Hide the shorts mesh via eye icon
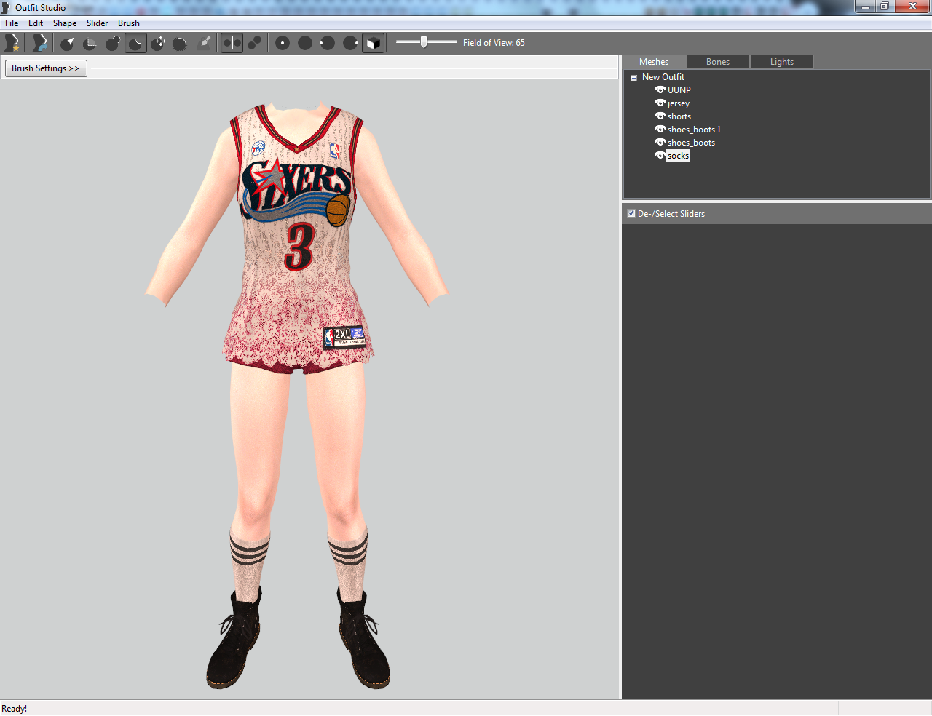Image resolution: width=932 pixels, height=716 pixels. coord(660,116)
